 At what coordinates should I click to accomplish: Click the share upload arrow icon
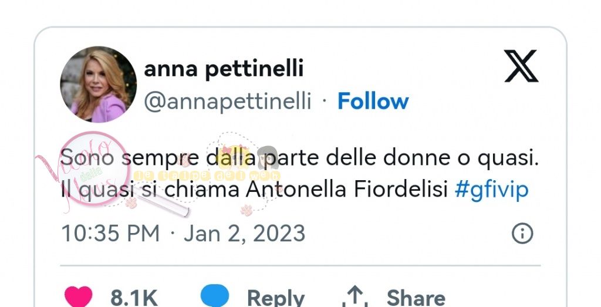click(355, 298)
